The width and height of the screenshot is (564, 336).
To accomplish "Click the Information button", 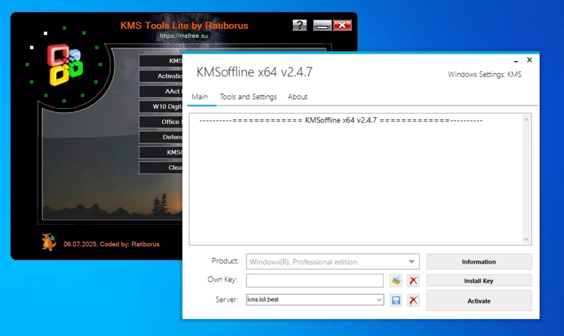I will click(479, 262).
